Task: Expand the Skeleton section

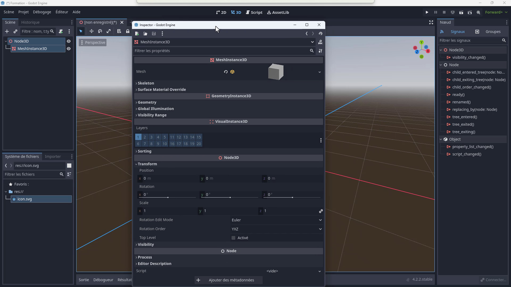Action: 228,83
